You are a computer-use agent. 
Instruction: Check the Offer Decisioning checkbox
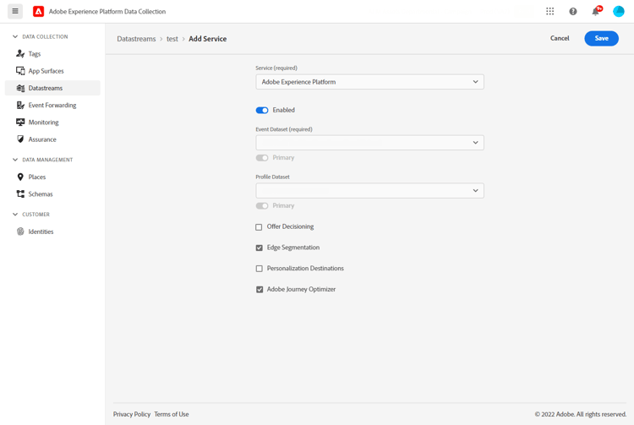[x=259, y=227]
